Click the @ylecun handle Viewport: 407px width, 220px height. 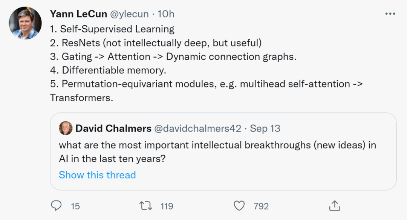click(x=130, y=14)
